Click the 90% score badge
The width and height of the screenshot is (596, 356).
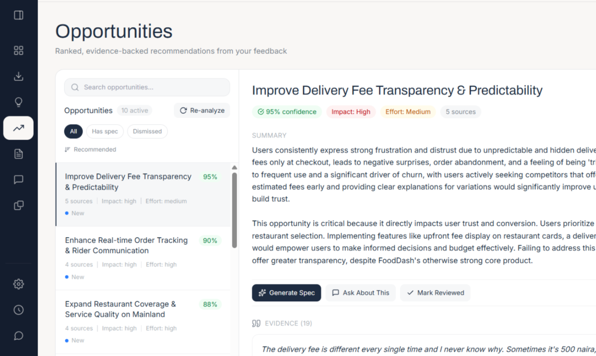210,241
